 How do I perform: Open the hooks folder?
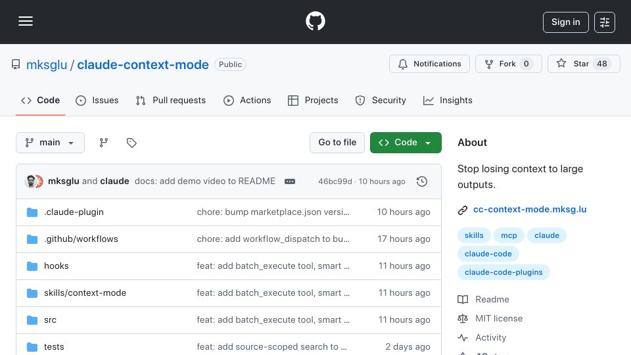pos(57,266)
